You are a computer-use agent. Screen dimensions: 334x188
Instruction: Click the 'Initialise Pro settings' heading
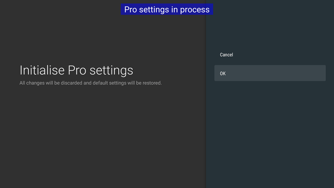(76, 70)
